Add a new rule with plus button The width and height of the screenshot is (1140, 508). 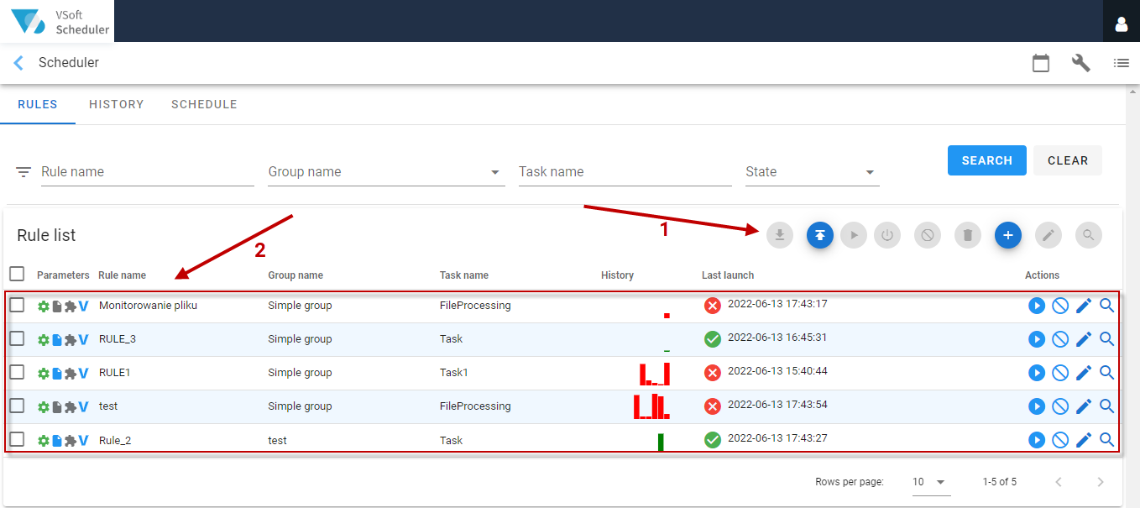tap(1008, 235)
